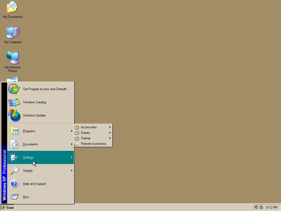This screenshot has height=211, width=281.
Task: Click the Remote Assistance icon in submenu
Action: [x=77, y=144]
